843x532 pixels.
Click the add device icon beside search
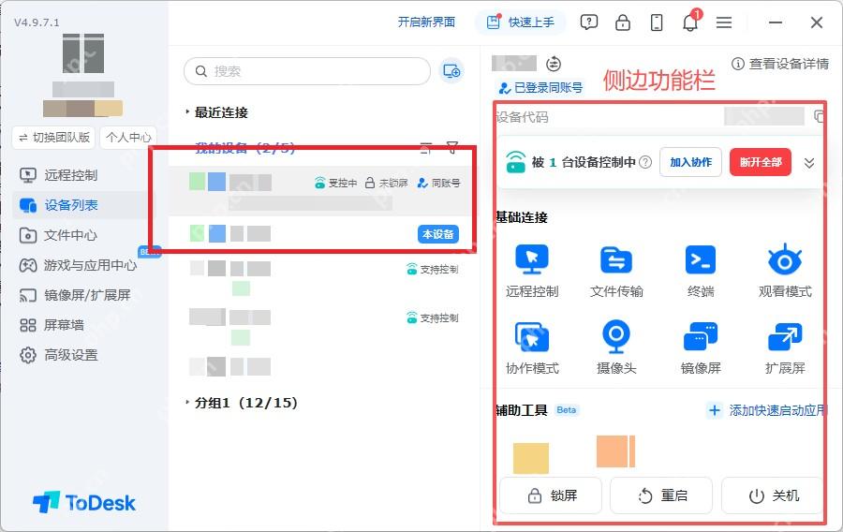(451, 71)
